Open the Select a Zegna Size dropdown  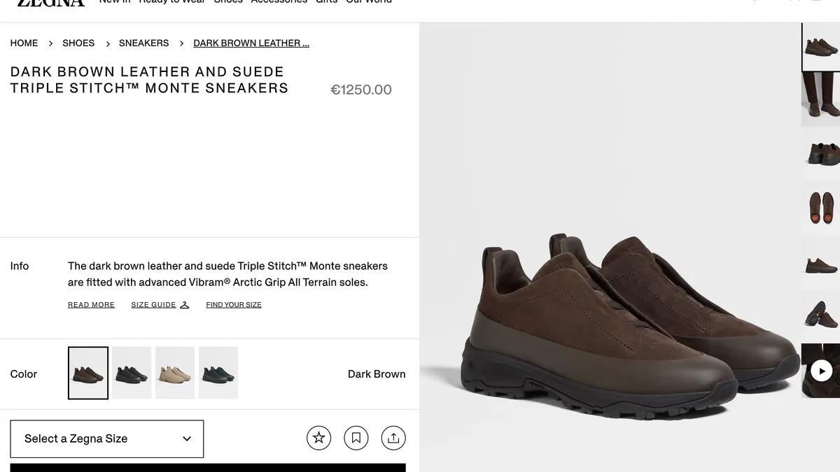point(107,438)
